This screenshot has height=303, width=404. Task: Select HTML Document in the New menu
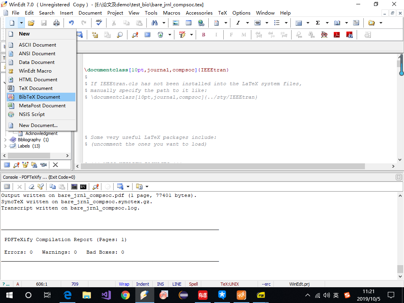point(41,80)
